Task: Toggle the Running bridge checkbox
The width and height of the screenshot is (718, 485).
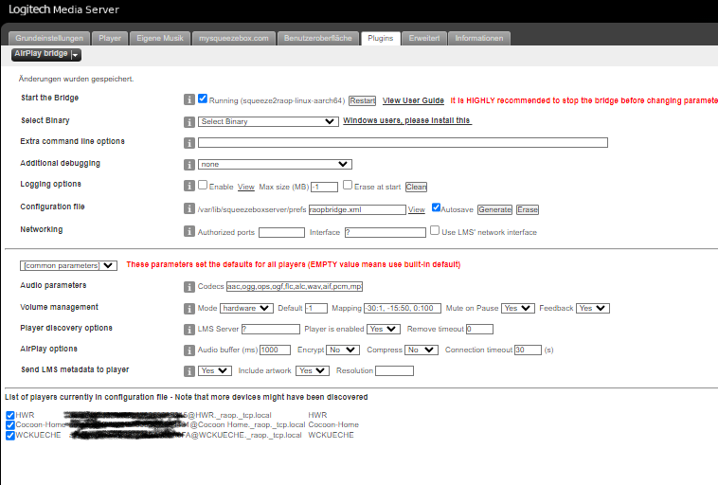Action: coord(203,99)
